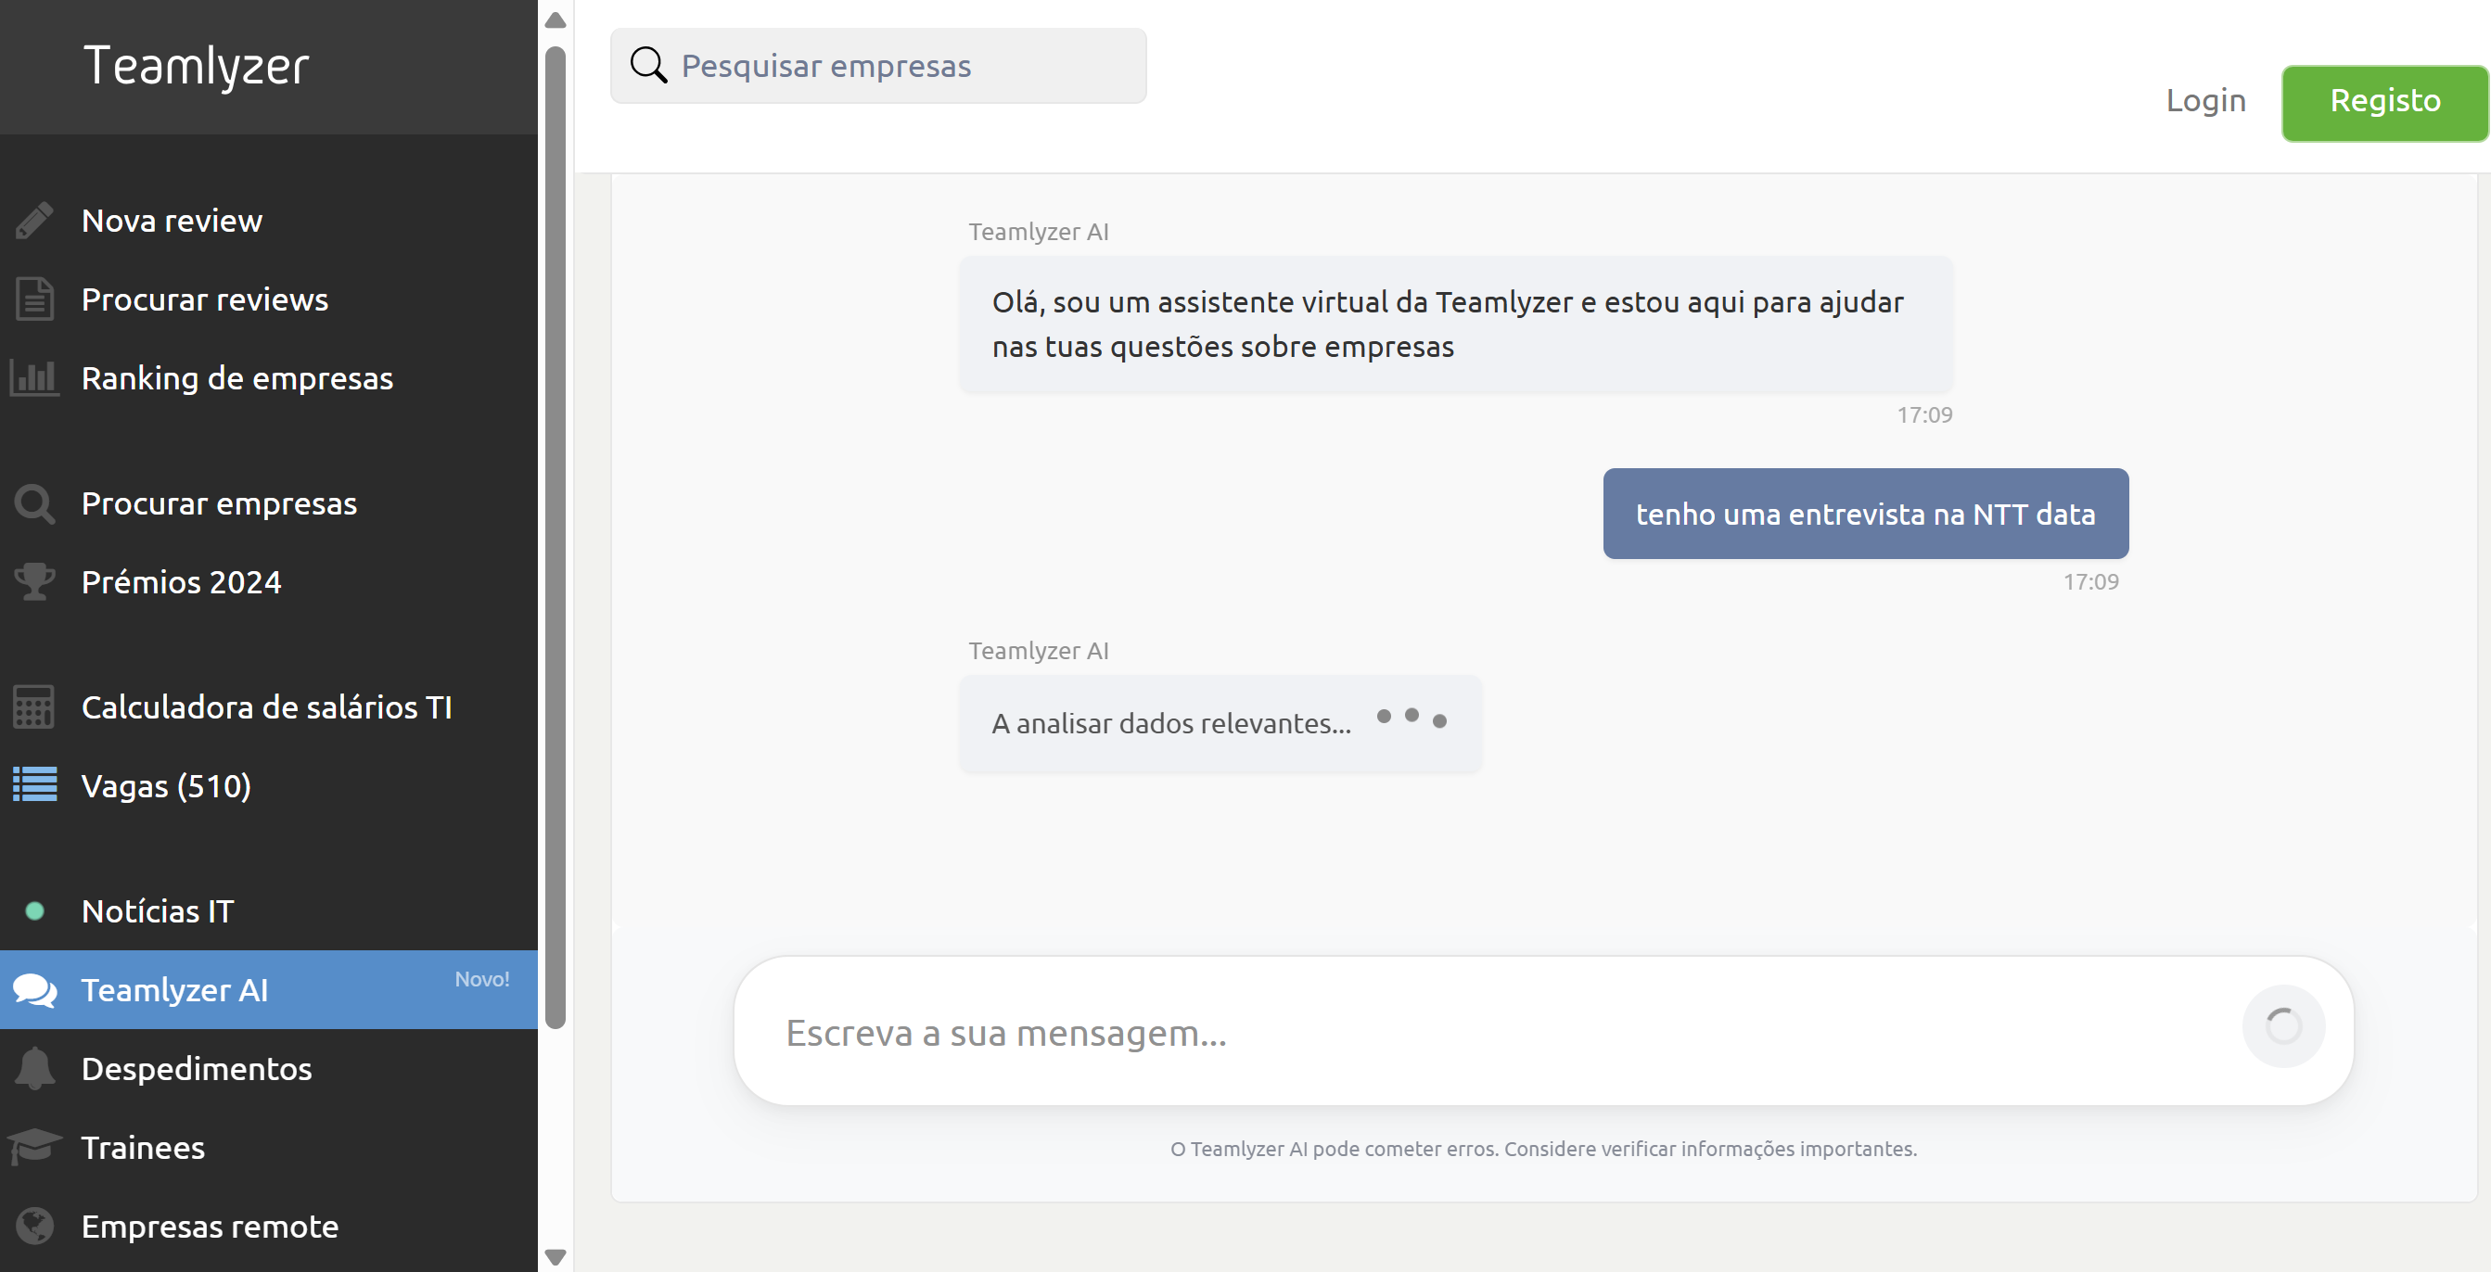Select Procurar empresas in the sidebar
Image resolution: width=2491 pixels, height=1272 pixels.
click(269, 503)
